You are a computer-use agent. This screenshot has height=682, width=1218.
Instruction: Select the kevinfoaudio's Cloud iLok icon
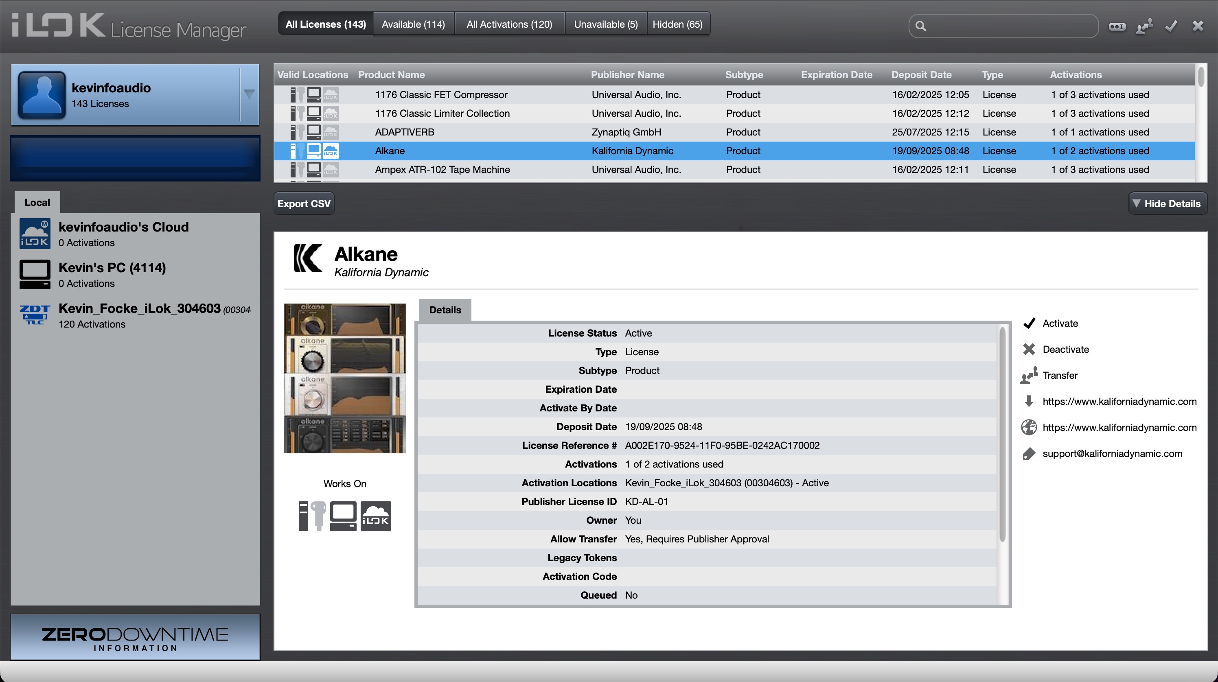click(35, 234)
